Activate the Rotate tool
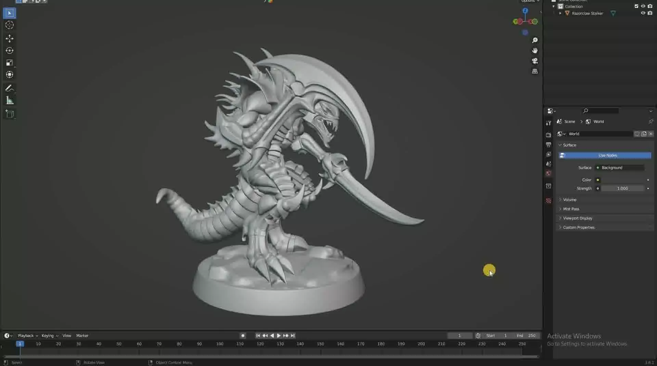657x366 pixels. click(x=10, y=51)
